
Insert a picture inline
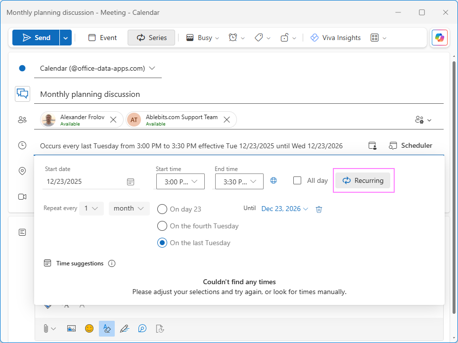pyautogui.click(x=71, y=328)
